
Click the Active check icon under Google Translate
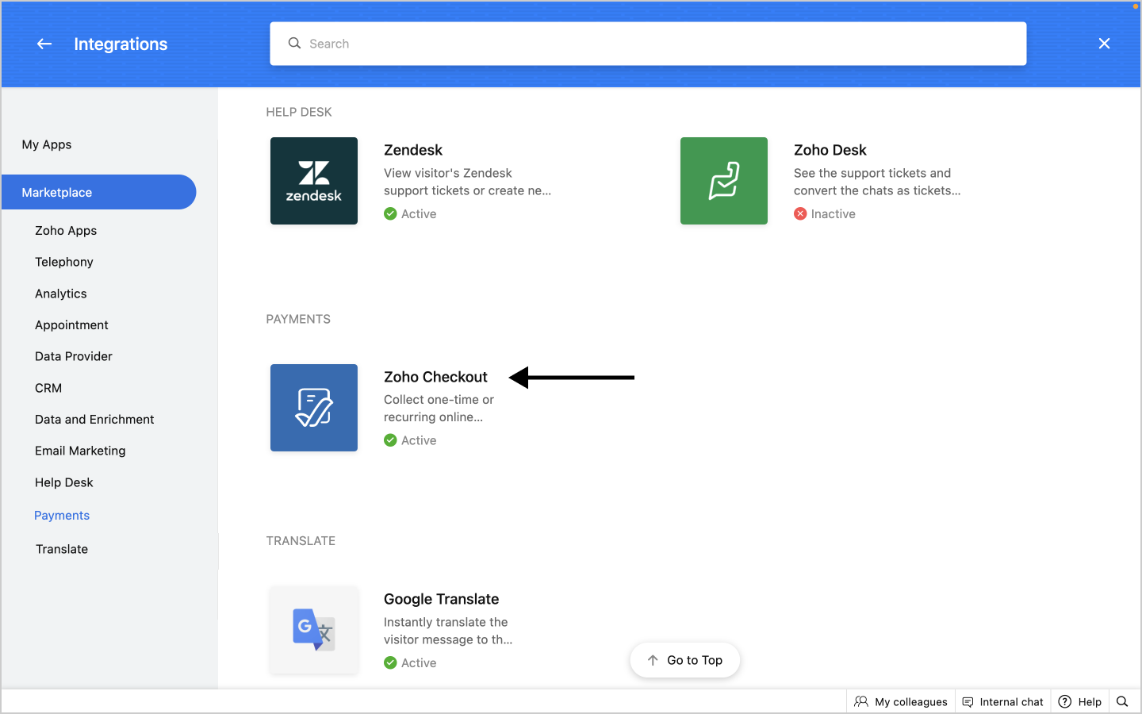click(390, 662)
